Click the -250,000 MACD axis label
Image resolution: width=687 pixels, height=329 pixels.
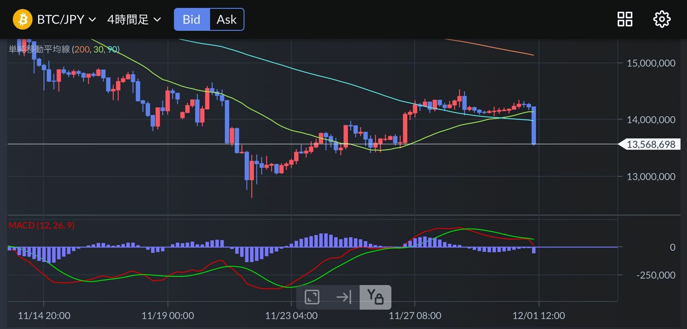[x=655, y=275]
